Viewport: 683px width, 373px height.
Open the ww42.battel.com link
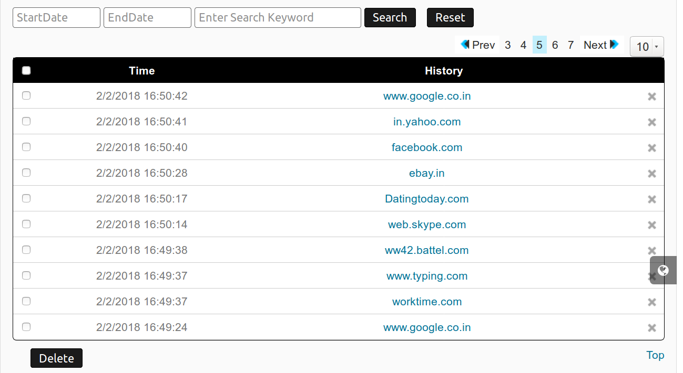click(x=427, y=250)
